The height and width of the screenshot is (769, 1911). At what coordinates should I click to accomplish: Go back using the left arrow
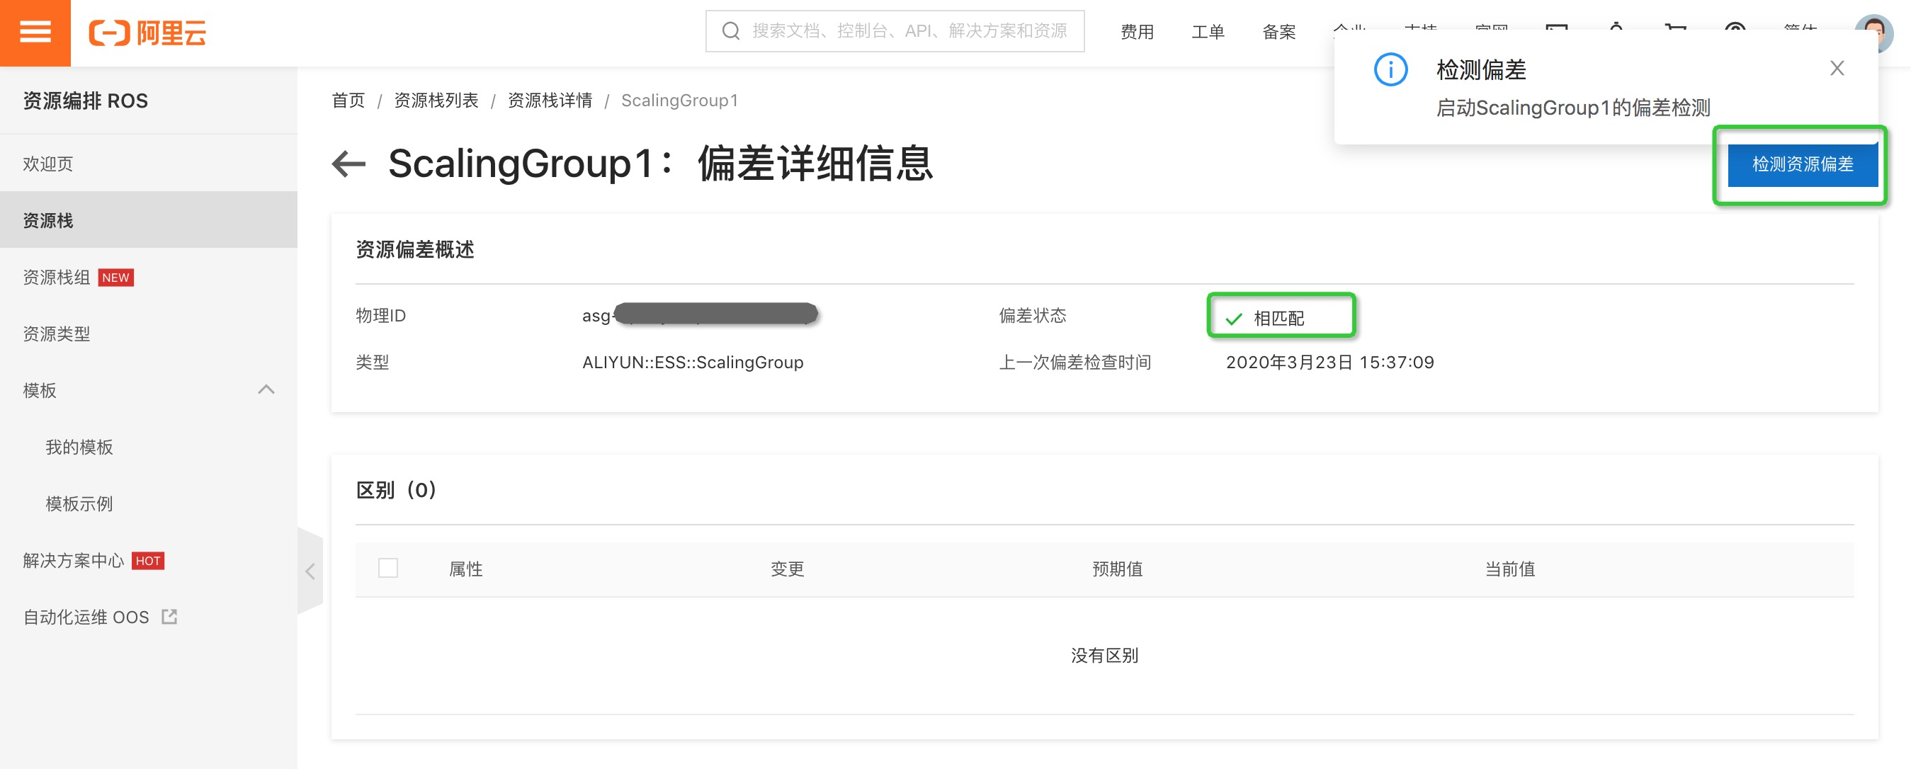coord(348,164)
